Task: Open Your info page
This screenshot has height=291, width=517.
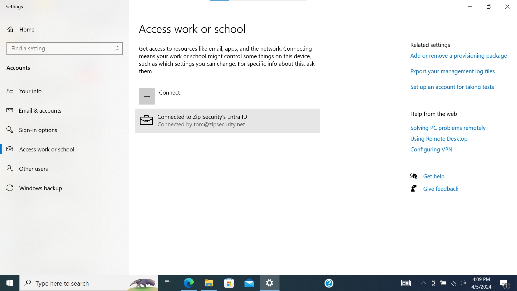Action: (30, 91)
